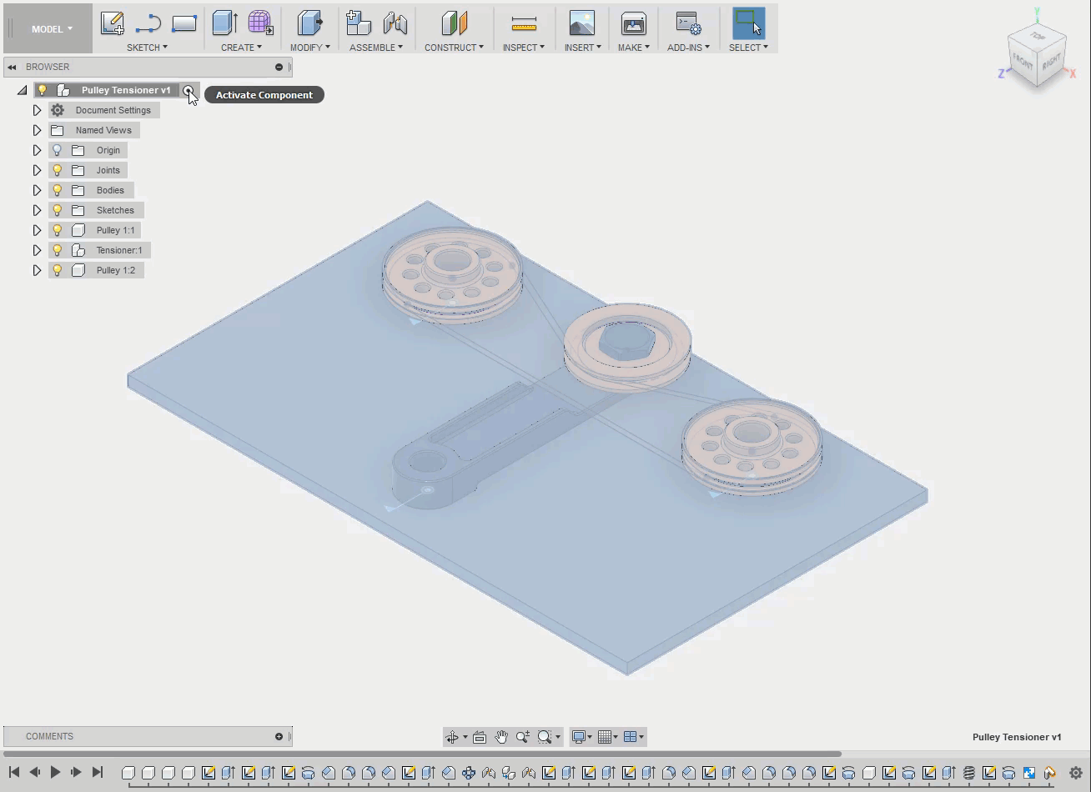Expand the Pulley 1:1 component tree

point(37,230)
